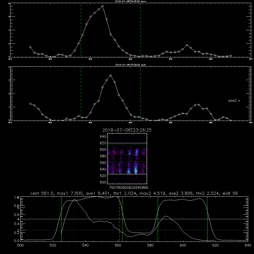254x254 pixels.
Task: Click the first red dotted line in bottom plot
Action: (x=74, y=219)
